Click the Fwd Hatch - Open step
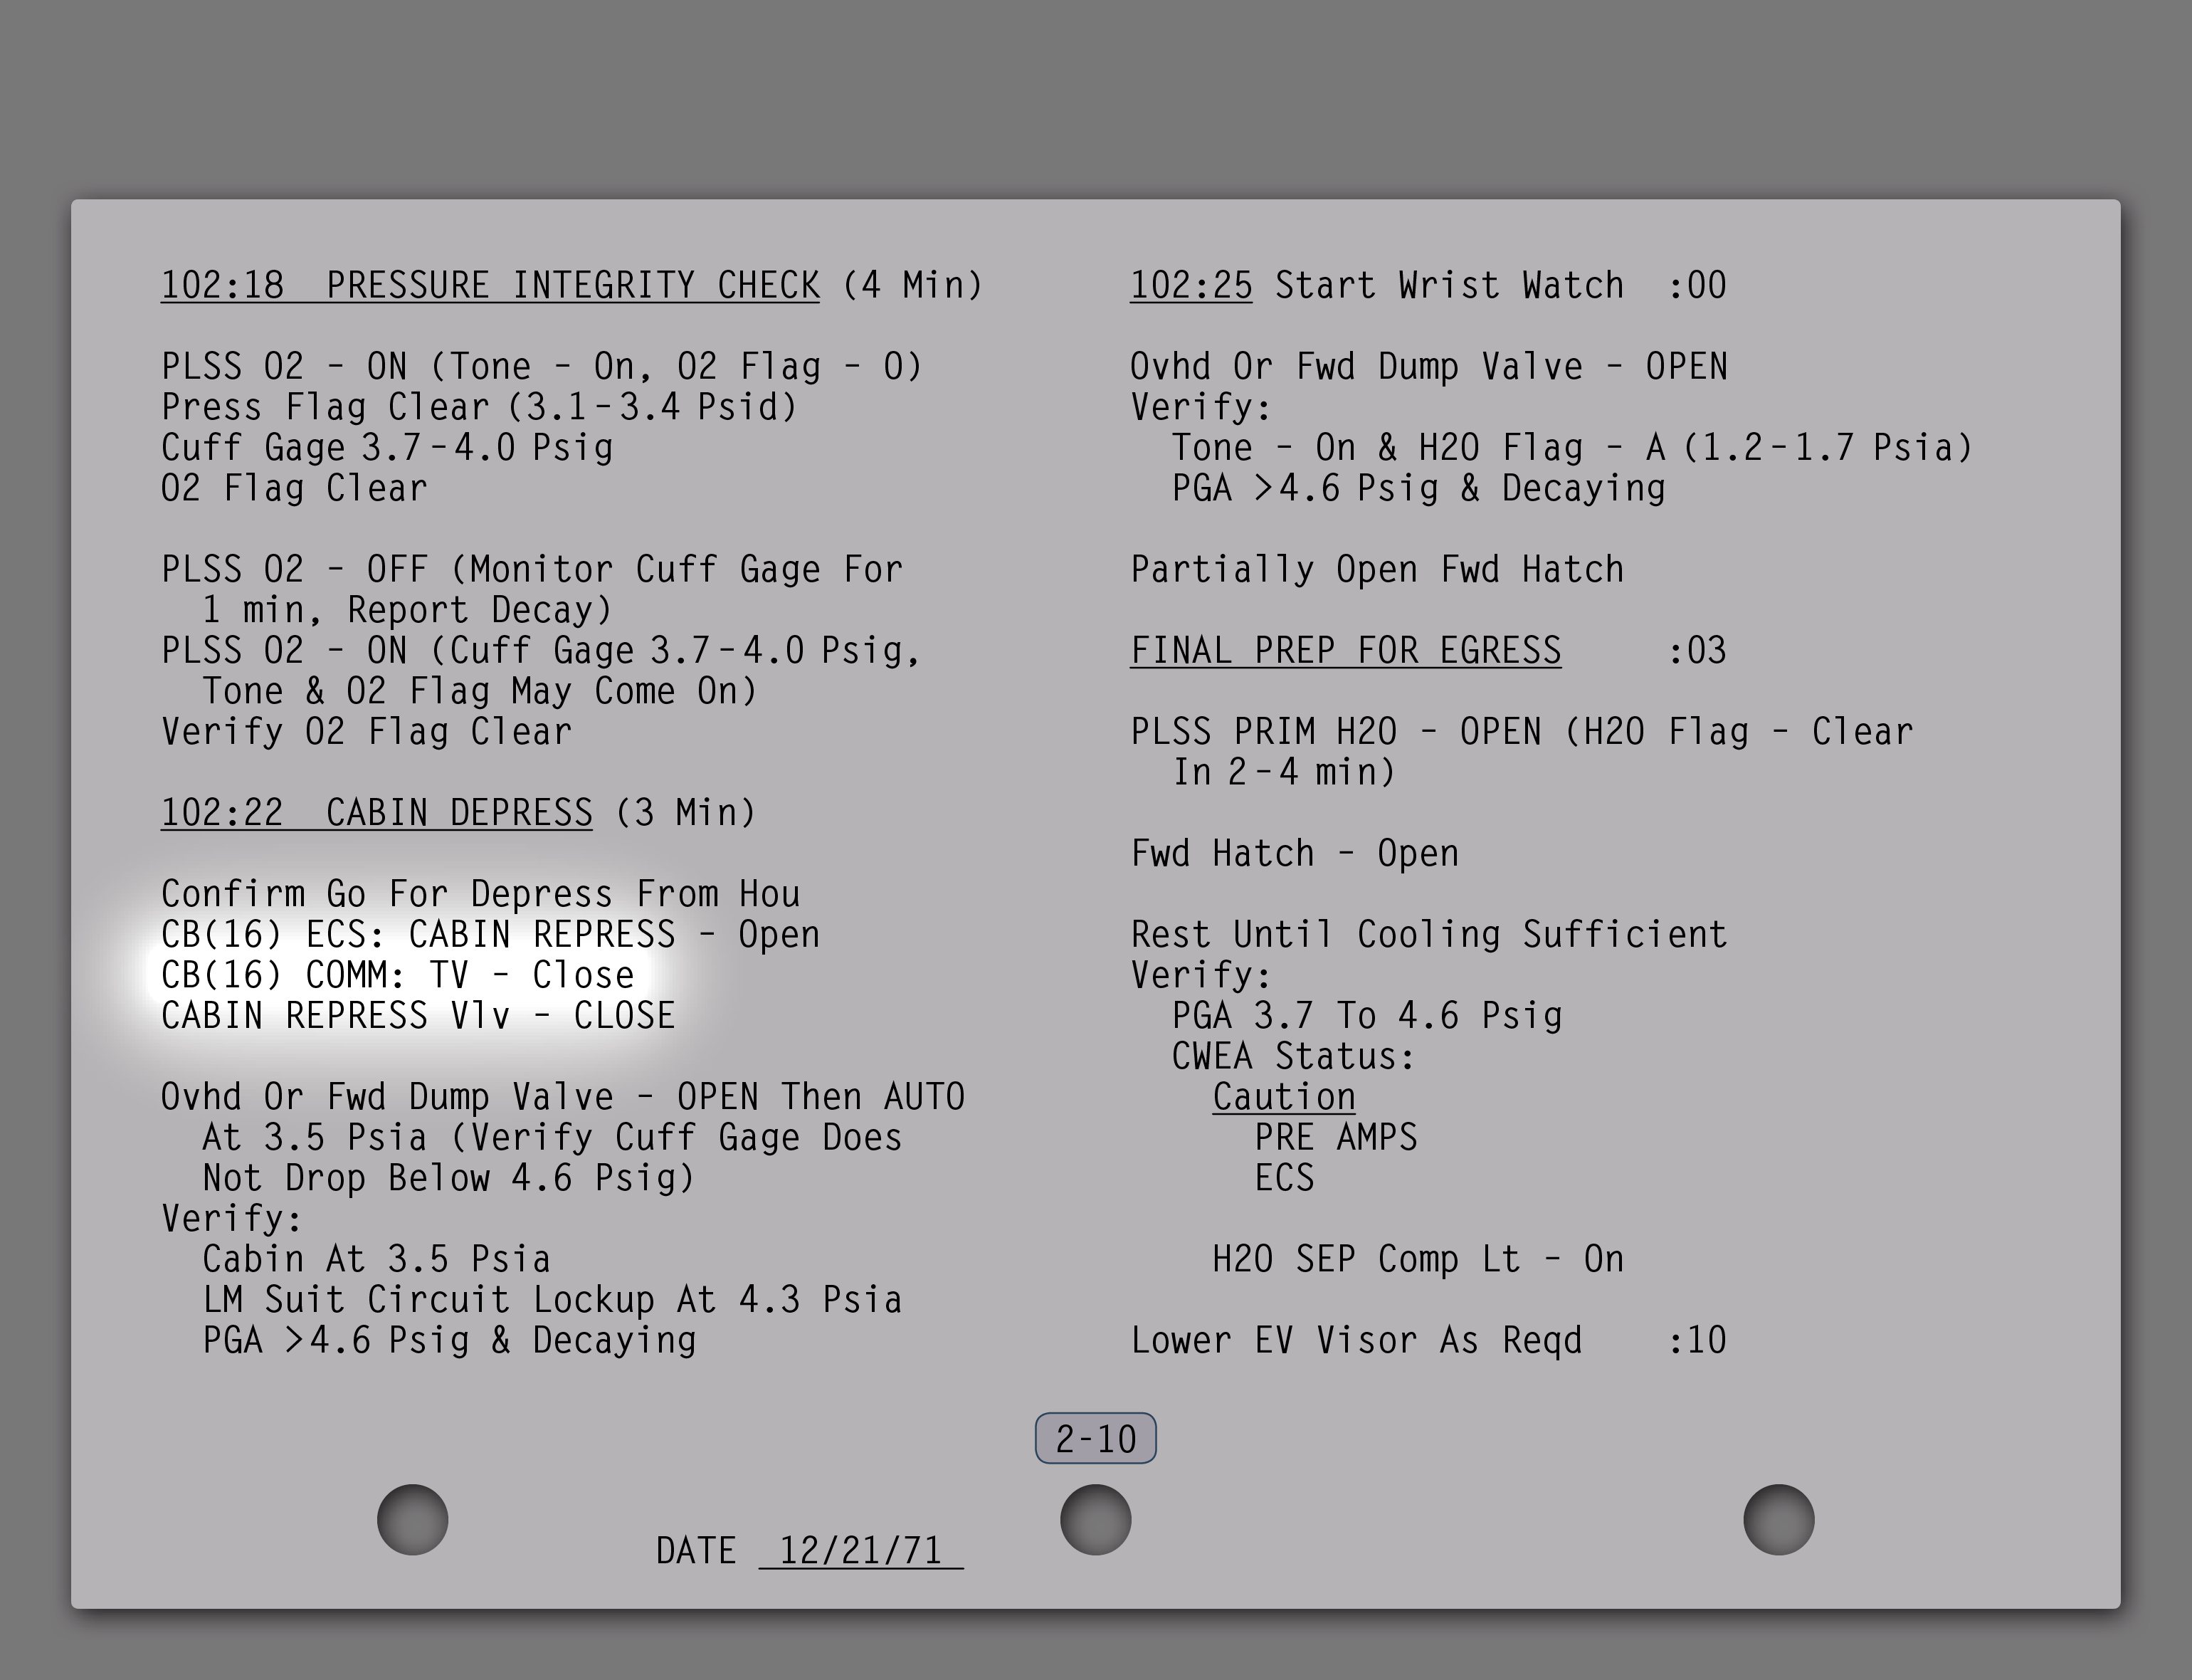Viewport: 2192px width, 1680px height. tap(1295, 854)
